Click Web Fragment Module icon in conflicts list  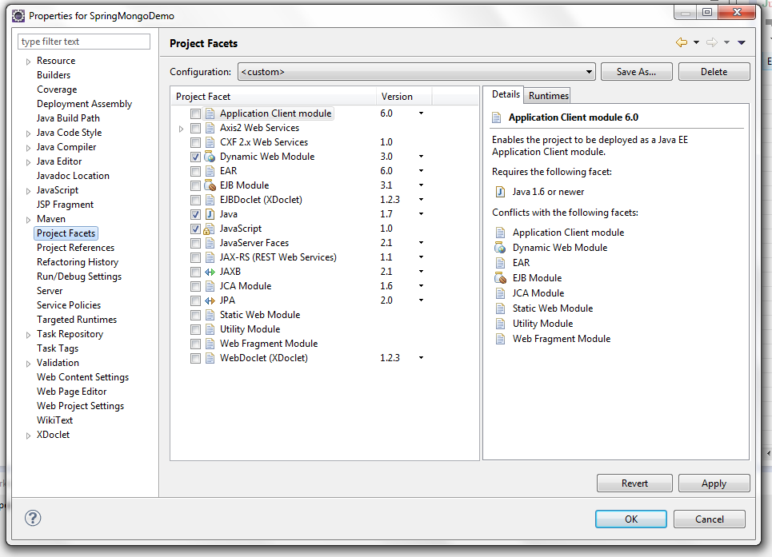(500, 339)
